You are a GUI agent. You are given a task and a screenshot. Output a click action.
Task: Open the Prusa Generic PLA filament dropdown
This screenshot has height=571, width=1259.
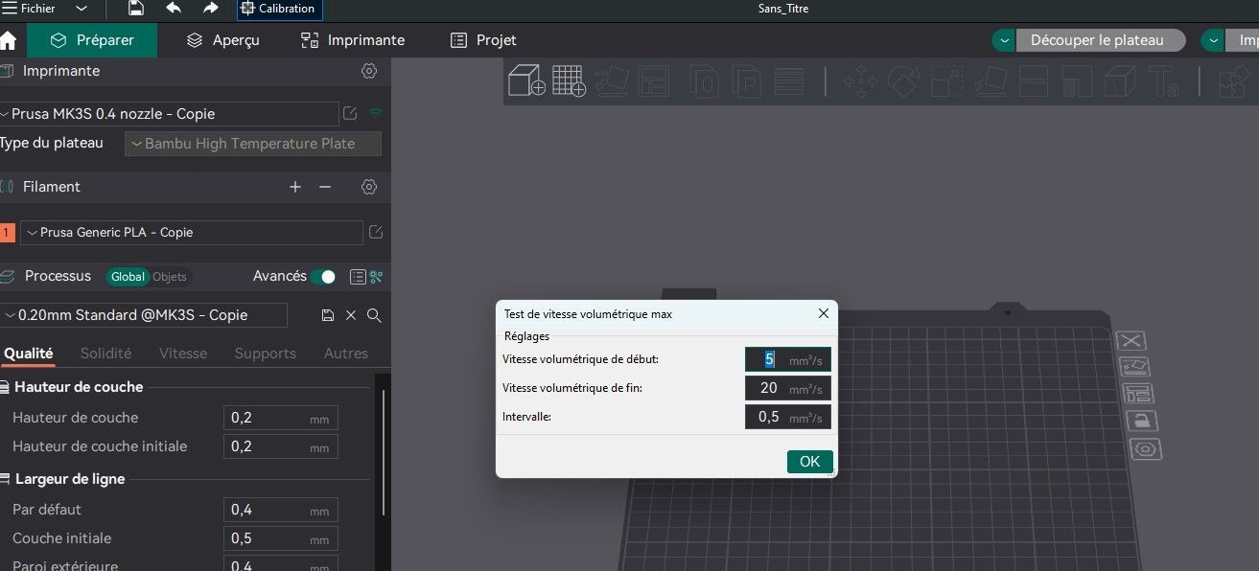pyautogui.click(x=192, y=233)
